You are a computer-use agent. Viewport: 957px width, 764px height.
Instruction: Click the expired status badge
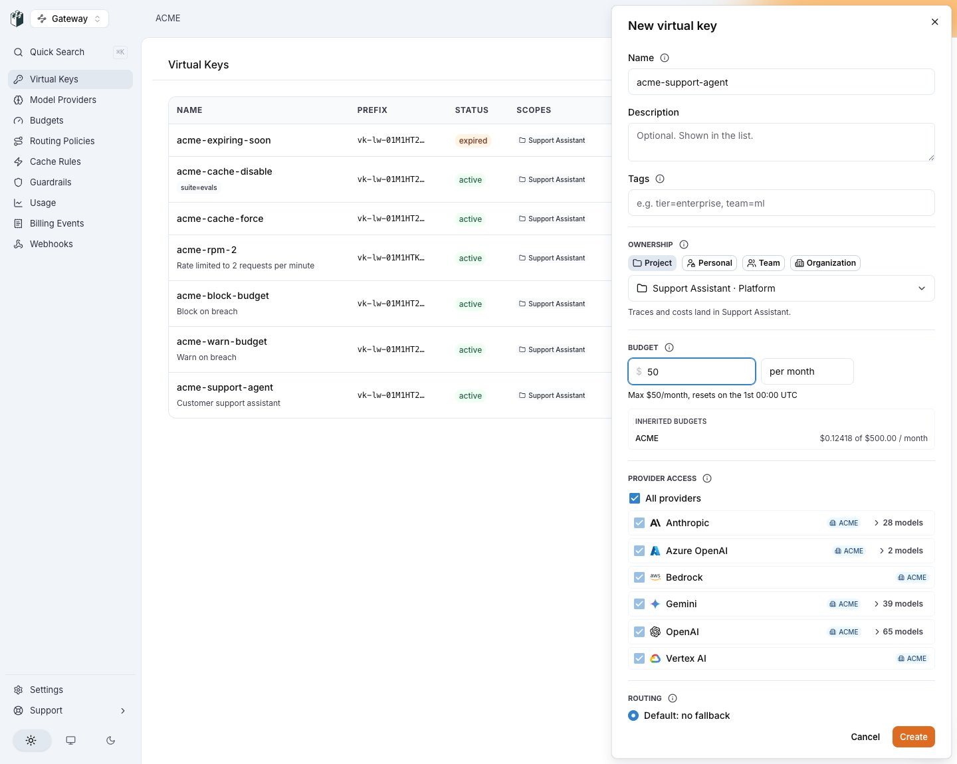tap(473, 140)
